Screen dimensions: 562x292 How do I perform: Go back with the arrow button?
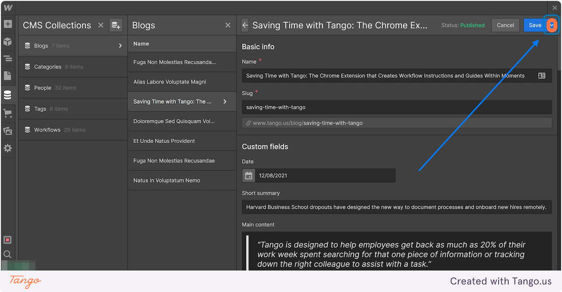245,25
